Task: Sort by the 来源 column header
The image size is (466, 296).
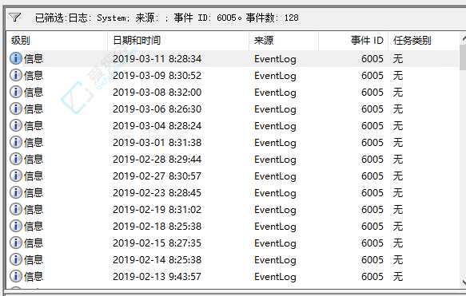Action: tap(284, 41)
